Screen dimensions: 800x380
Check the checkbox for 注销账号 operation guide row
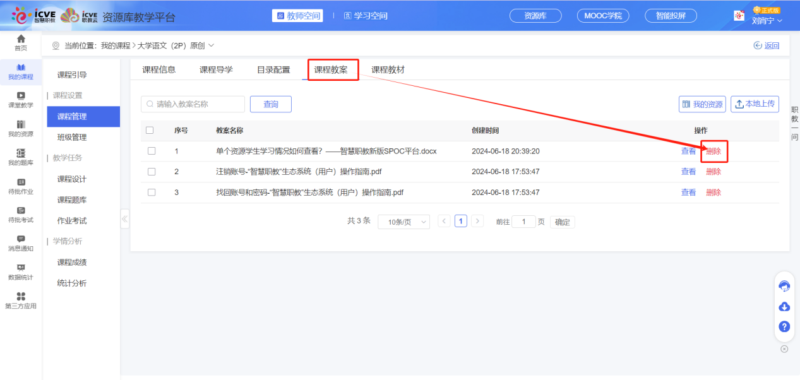click(152, 171)
